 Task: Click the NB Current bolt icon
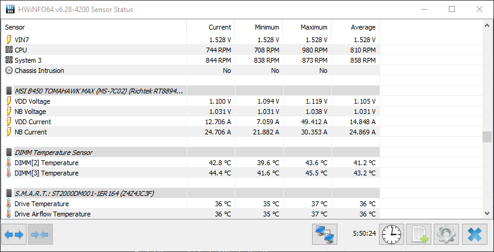9,132
